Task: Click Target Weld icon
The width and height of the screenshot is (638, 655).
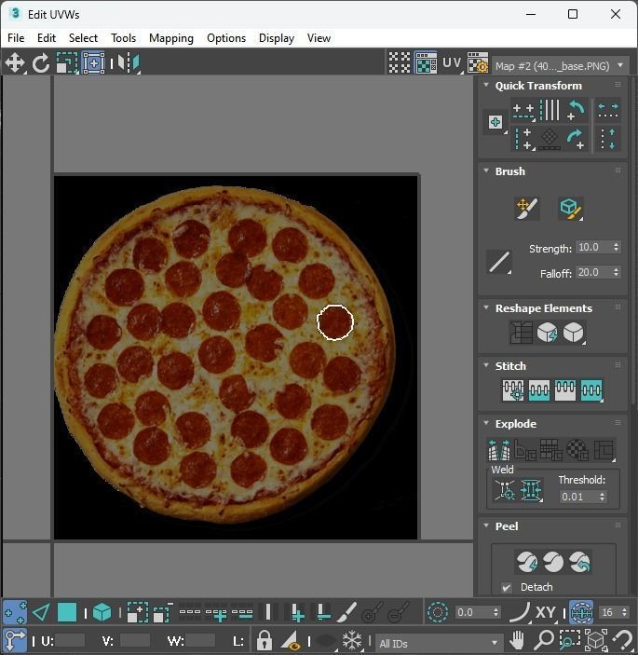Action: pyautogui.click(x=505, y=489)
